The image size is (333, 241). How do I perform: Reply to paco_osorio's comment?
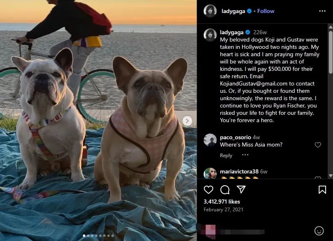pyautogui.click(x=226, y=156)
